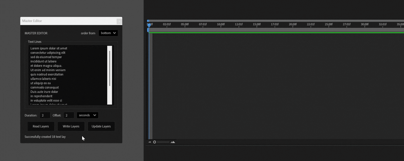Click the timeline zoom out mountain icon

pyautogui.click(x=150, y=142)
